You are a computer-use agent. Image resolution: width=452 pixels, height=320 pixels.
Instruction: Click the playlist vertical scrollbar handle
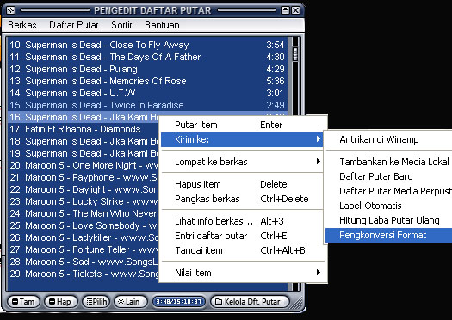pyautogui.click(x=295, y=54)
